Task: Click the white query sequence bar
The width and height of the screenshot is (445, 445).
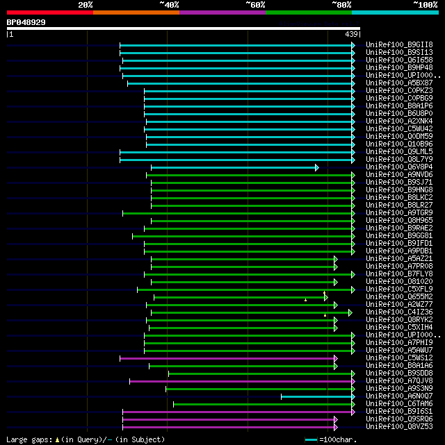Action: click(184, 28)
